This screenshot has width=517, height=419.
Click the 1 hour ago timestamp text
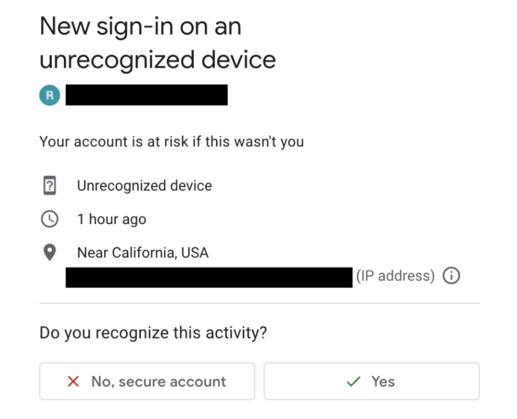coord(112,219)
